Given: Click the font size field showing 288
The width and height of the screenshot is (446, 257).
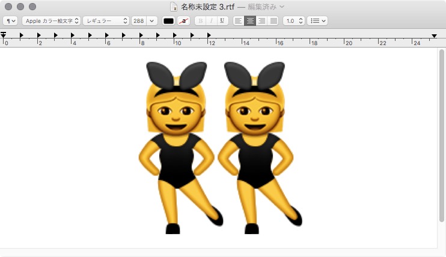Looking at the screenshot, I should pyautogui.click(x=139, y=21).
